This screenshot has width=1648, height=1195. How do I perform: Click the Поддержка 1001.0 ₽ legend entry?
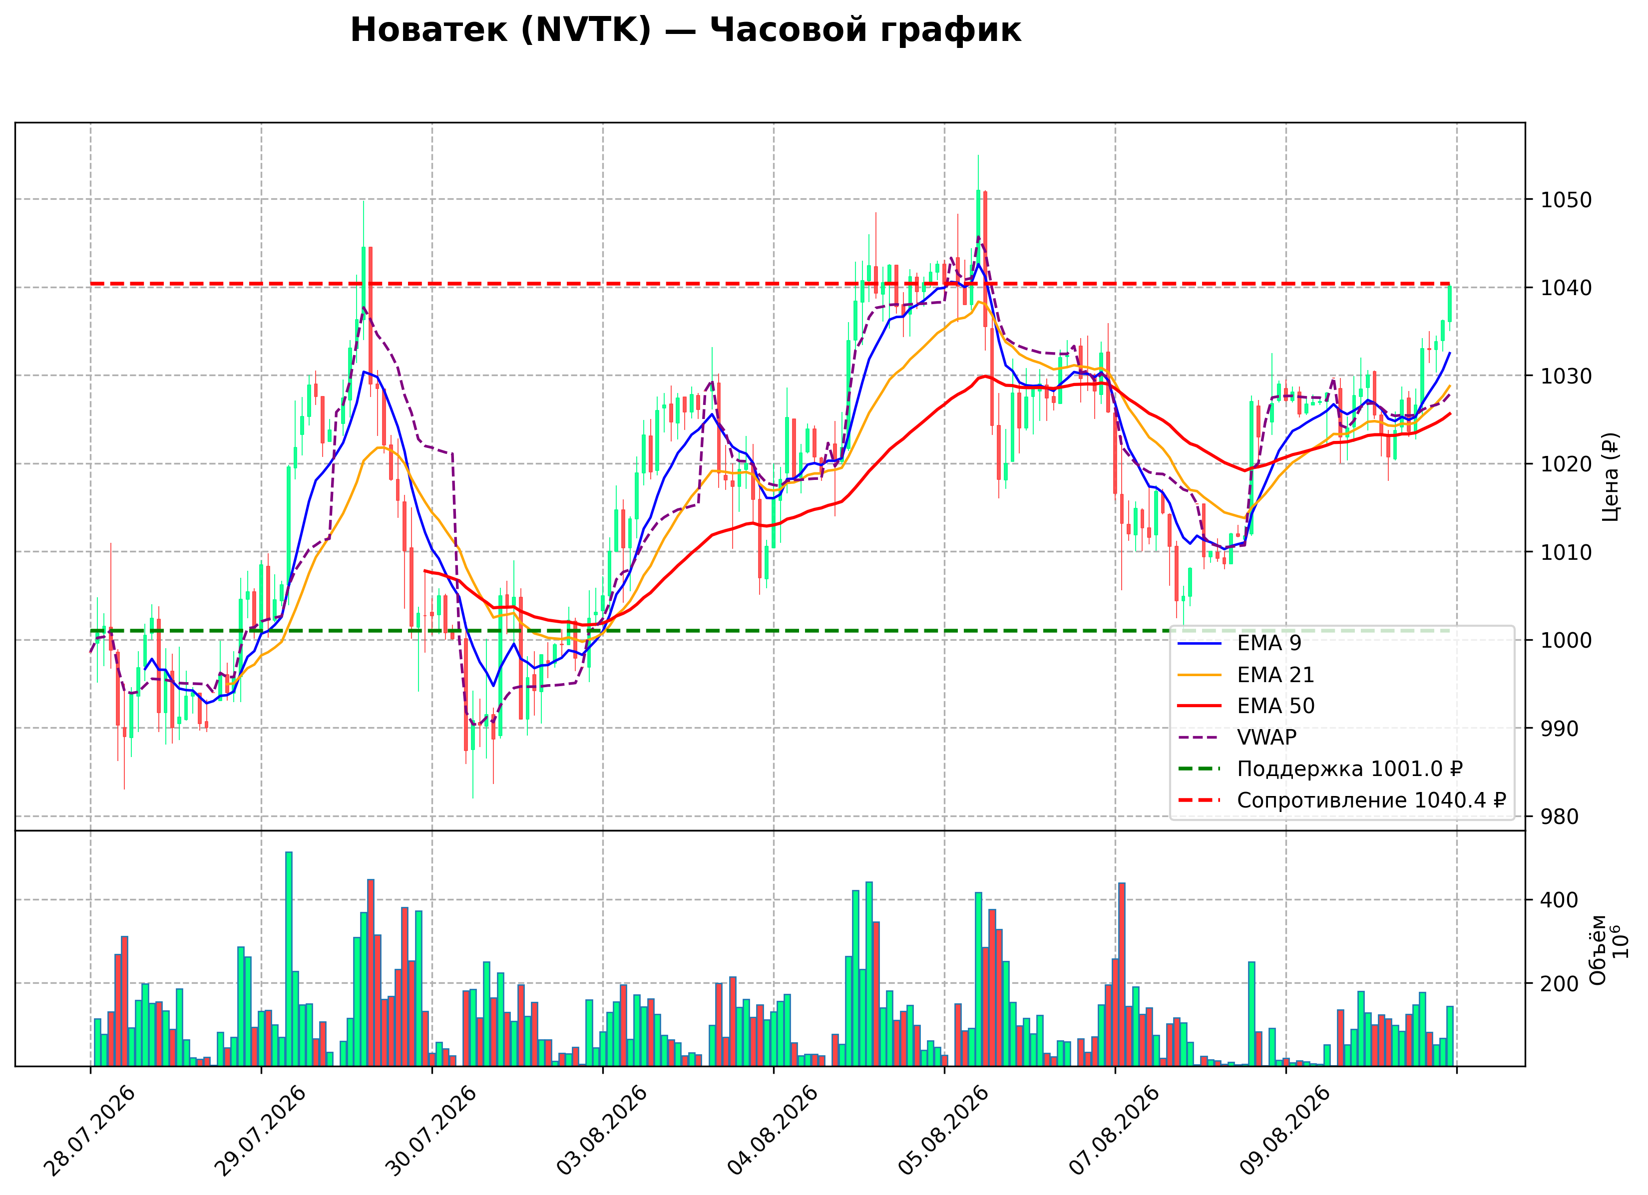(x=1320, y=769)
